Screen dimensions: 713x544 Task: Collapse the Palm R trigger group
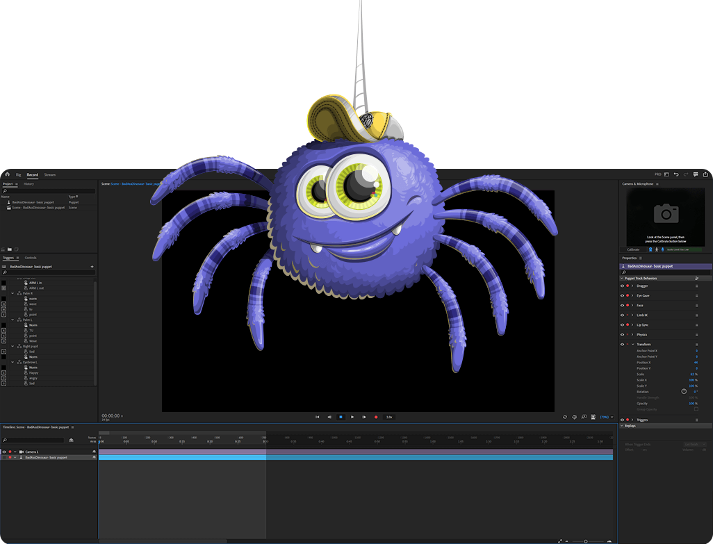click(x=13, y=293)
